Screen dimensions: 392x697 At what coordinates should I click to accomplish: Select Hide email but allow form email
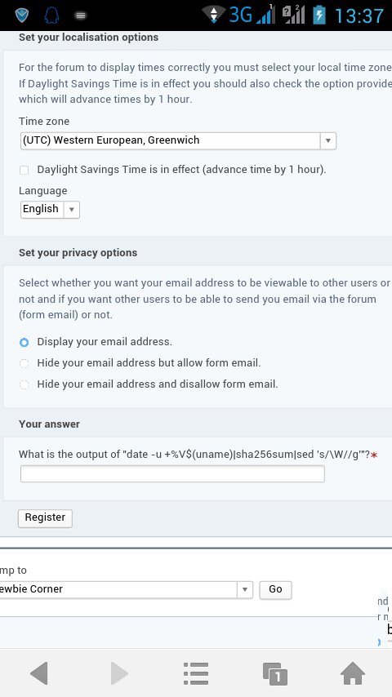click(24, 364)
